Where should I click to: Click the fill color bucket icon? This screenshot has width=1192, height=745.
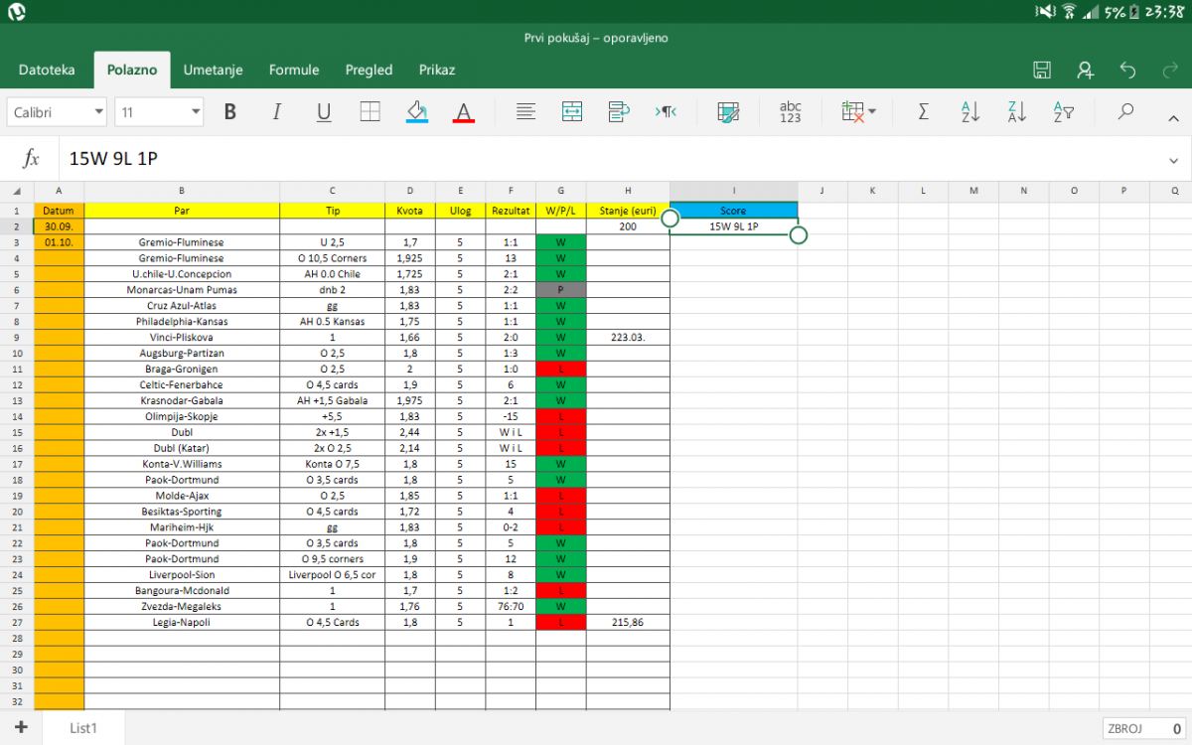417,112
